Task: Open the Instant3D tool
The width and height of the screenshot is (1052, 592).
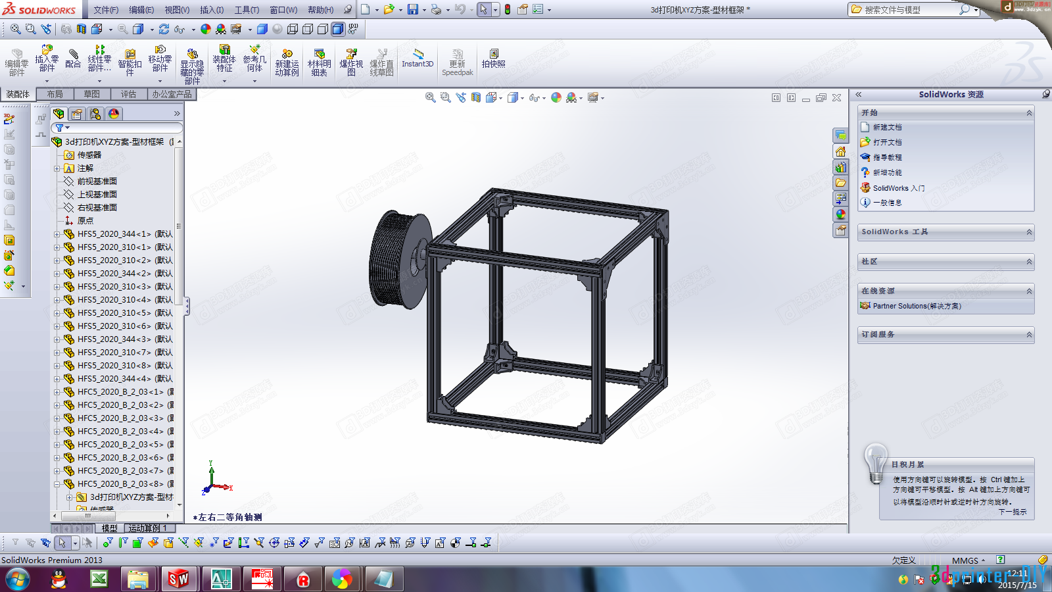Action: 418,59
